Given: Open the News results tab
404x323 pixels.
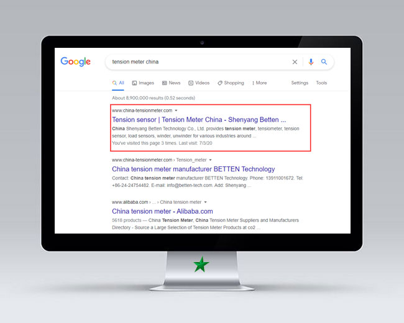Looking at the screenshot, I should click(171, 83).
